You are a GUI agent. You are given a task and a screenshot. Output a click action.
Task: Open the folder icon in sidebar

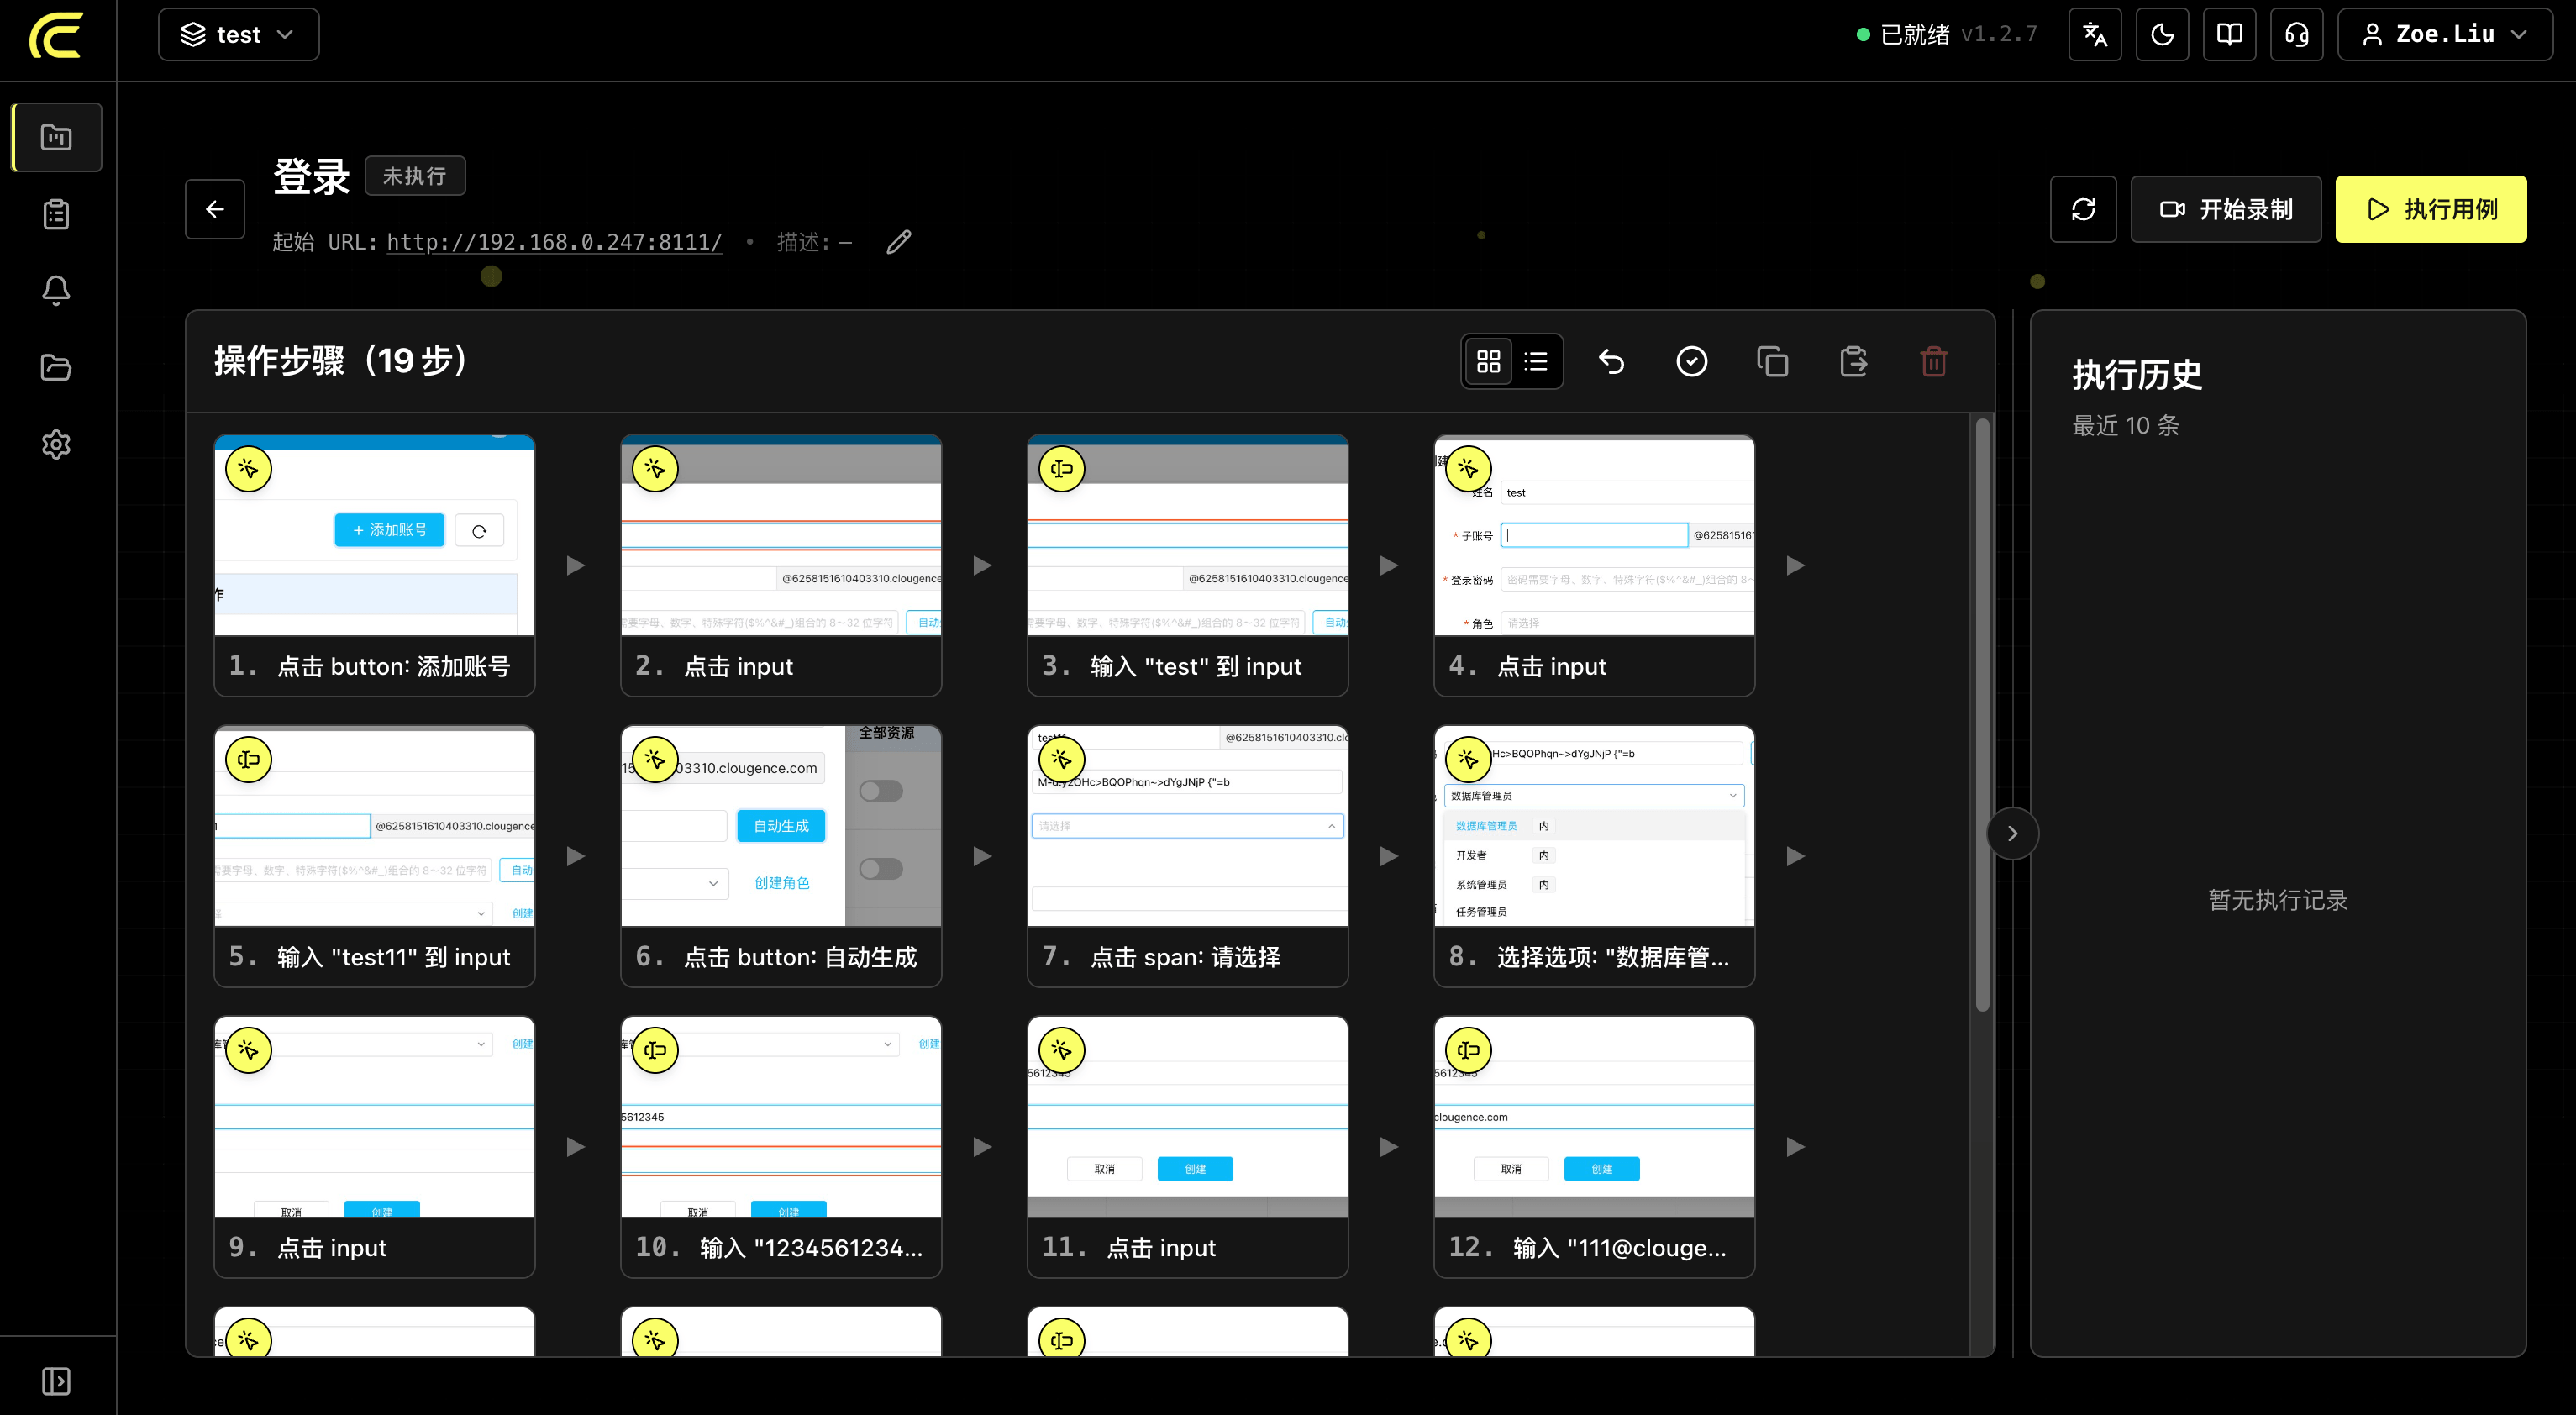point(56,367)
